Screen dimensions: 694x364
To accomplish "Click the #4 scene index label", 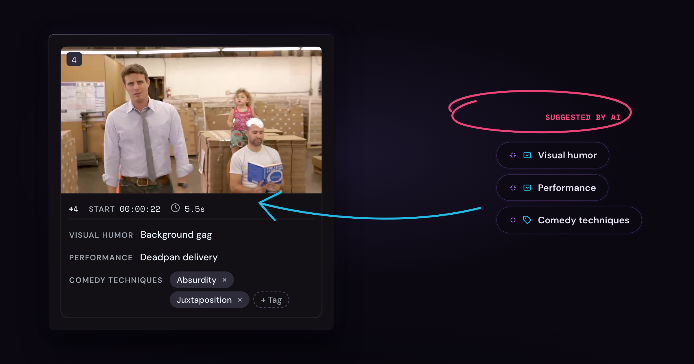I will (x=73, y=209).
